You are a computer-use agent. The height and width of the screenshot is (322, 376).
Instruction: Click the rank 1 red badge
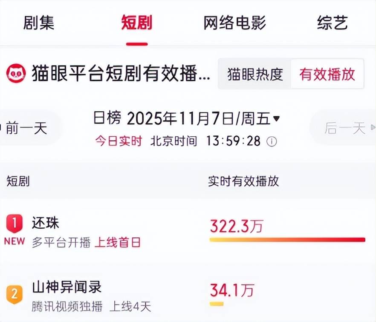tap(14, 223)
